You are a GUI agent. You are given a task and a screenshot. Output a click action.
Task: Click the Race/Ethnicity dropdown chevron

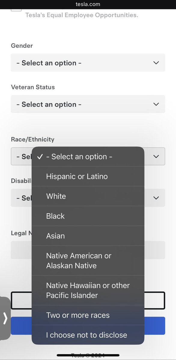tap(156, 156)
